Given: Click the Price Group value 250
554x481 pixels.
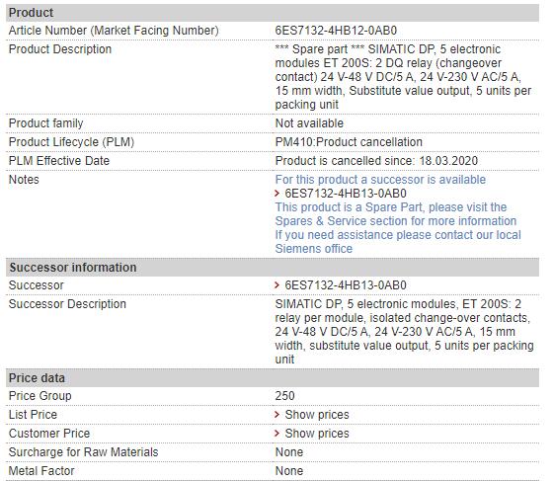Looking at the screenshot, I should (x=284, y=396).
